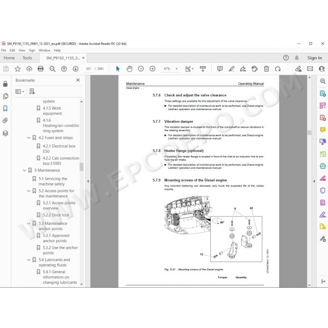Add a sticky note comment
The height and width of the screenshot is (328, 328).
tap(220, 68)
